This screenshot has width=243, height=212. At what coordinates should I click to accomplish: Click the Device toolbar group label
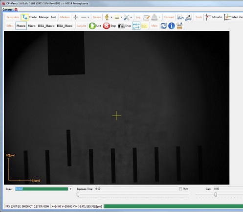point(97,17)
